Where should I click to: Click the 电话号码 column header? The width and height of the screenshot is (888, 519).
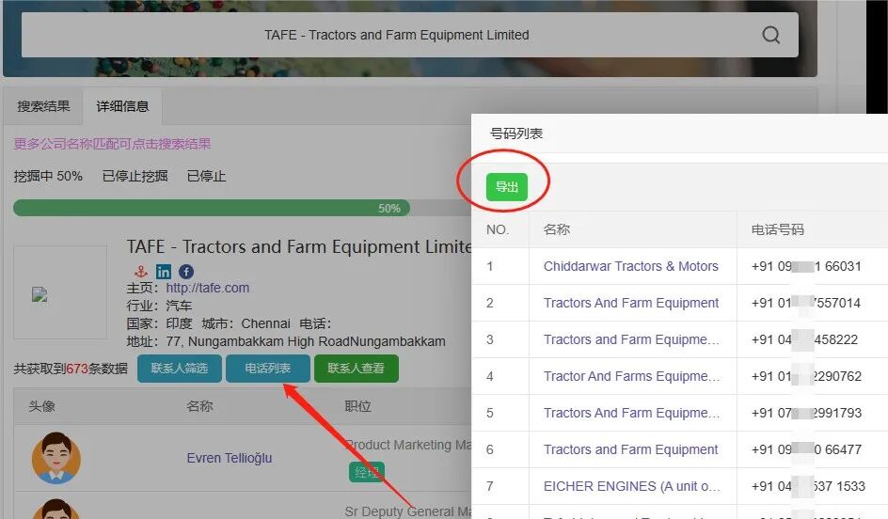(778, 229)
